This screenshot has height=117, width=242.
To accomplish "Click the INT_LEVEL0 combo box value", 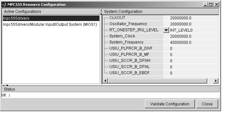I will click(x=194, y=30).
